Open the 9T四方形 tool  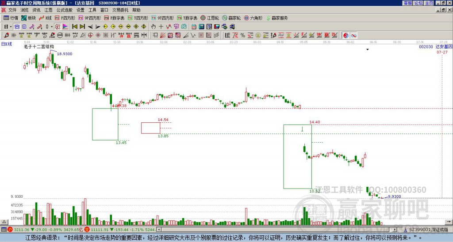tap(163, 18)
